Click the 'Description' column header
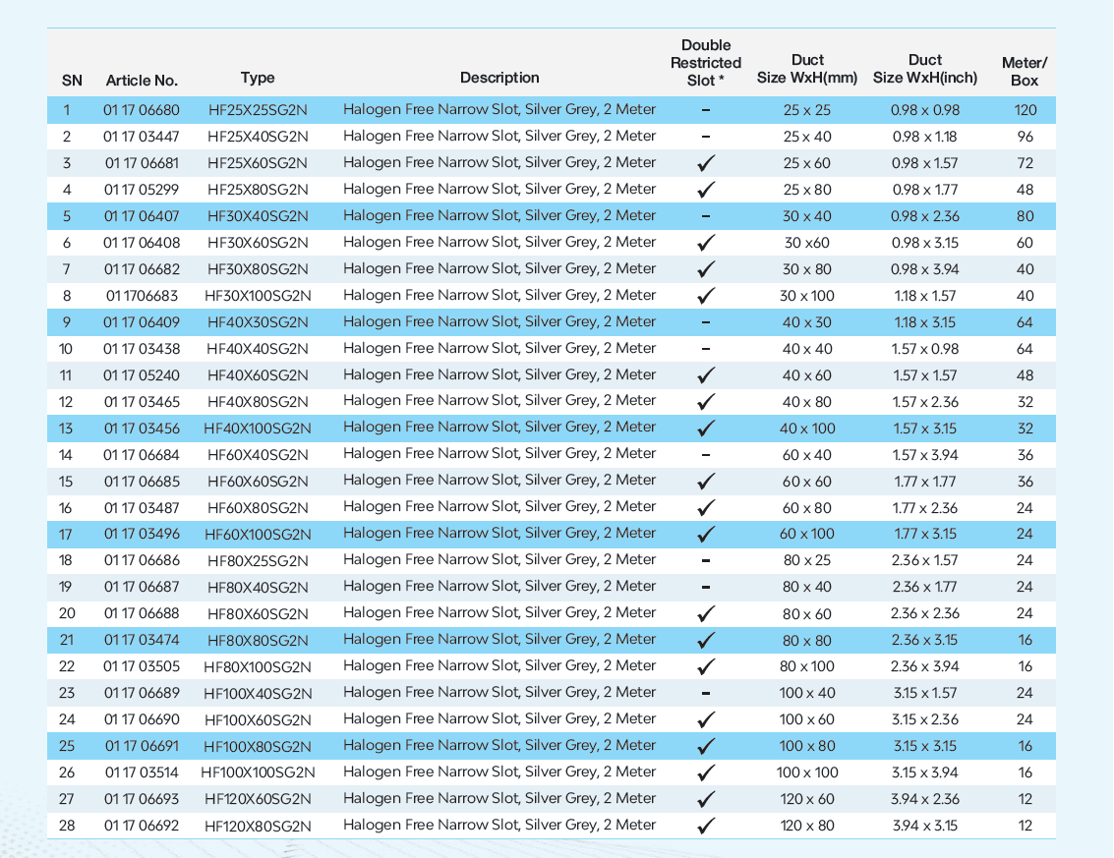The image size is (1114, 858). 499,78
